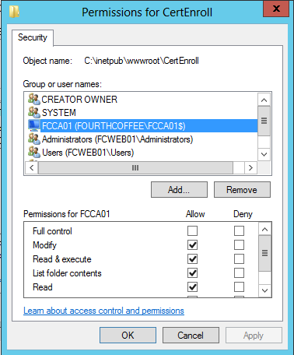This screenshot has height=355, width=294.
Task: Uncheck Modify Allow checkbox
Action: pos(192,244)
